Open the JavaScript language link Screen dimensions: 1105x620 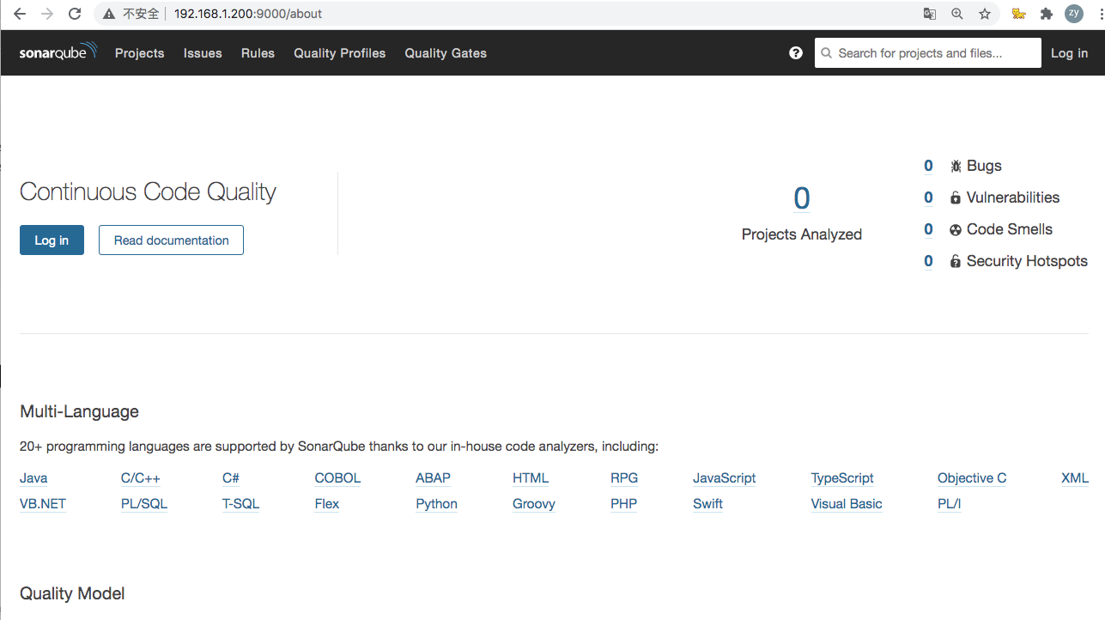pyautogui.click(x=724, y=478)
